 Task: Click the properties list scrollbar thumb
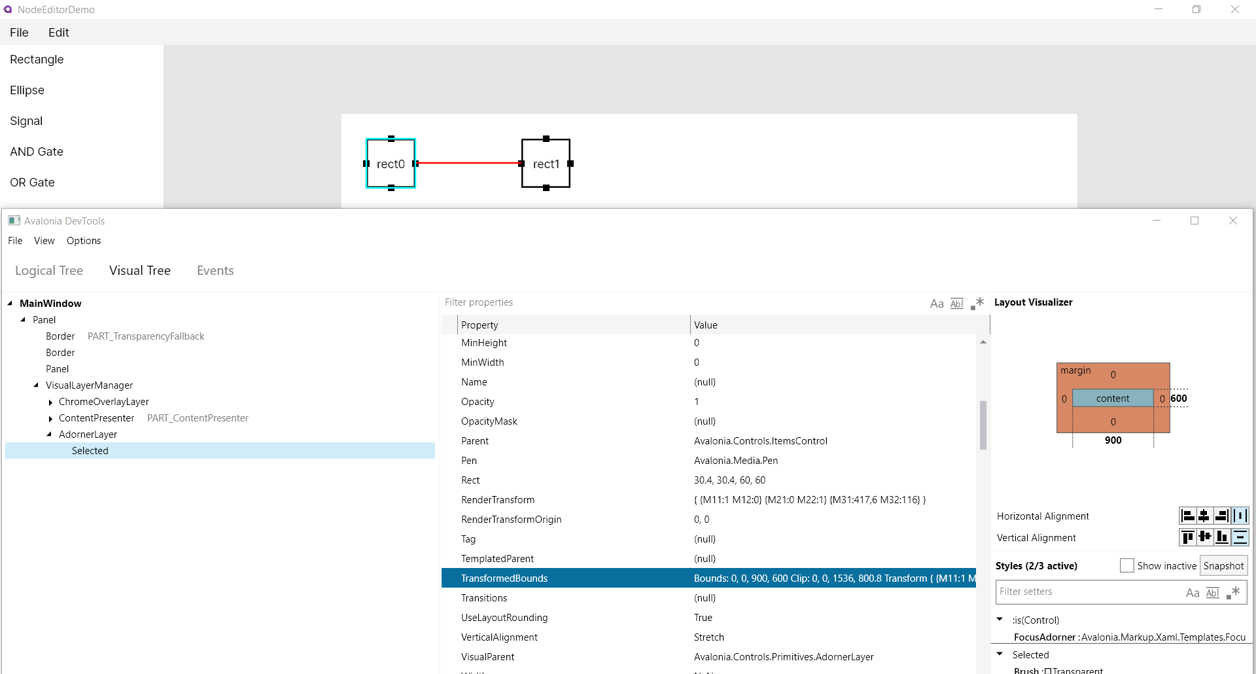(x=983, y=425)
